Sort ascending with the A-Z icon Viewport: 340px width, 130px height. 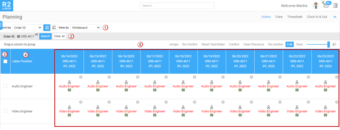pos(47,28)
